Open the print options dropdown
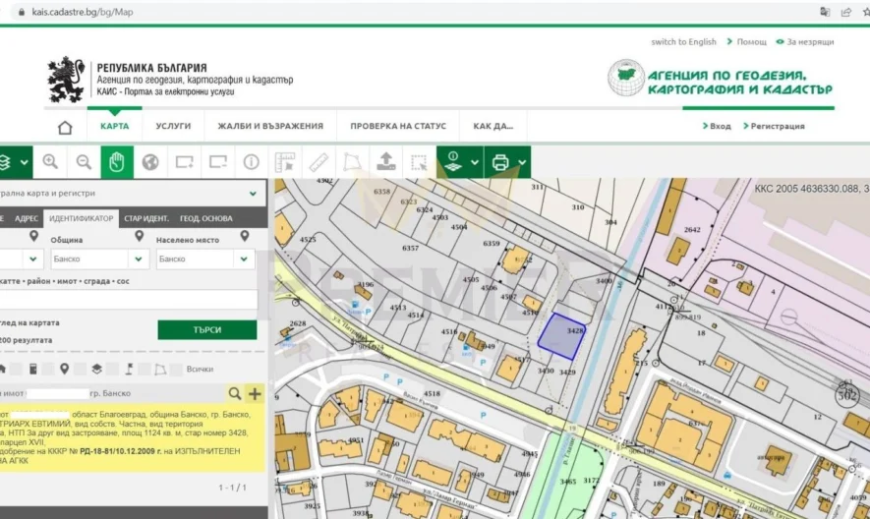 click(520, 162)
